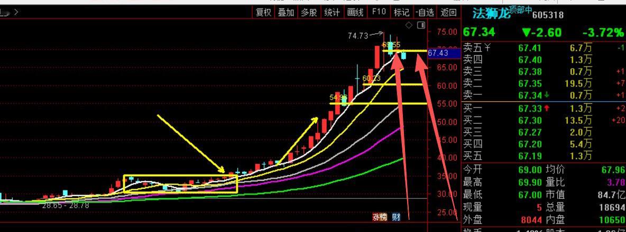The height and width of the screenshot is (232, 626).
Task: Remove stock via -自选 button
Action: point(425,12)
